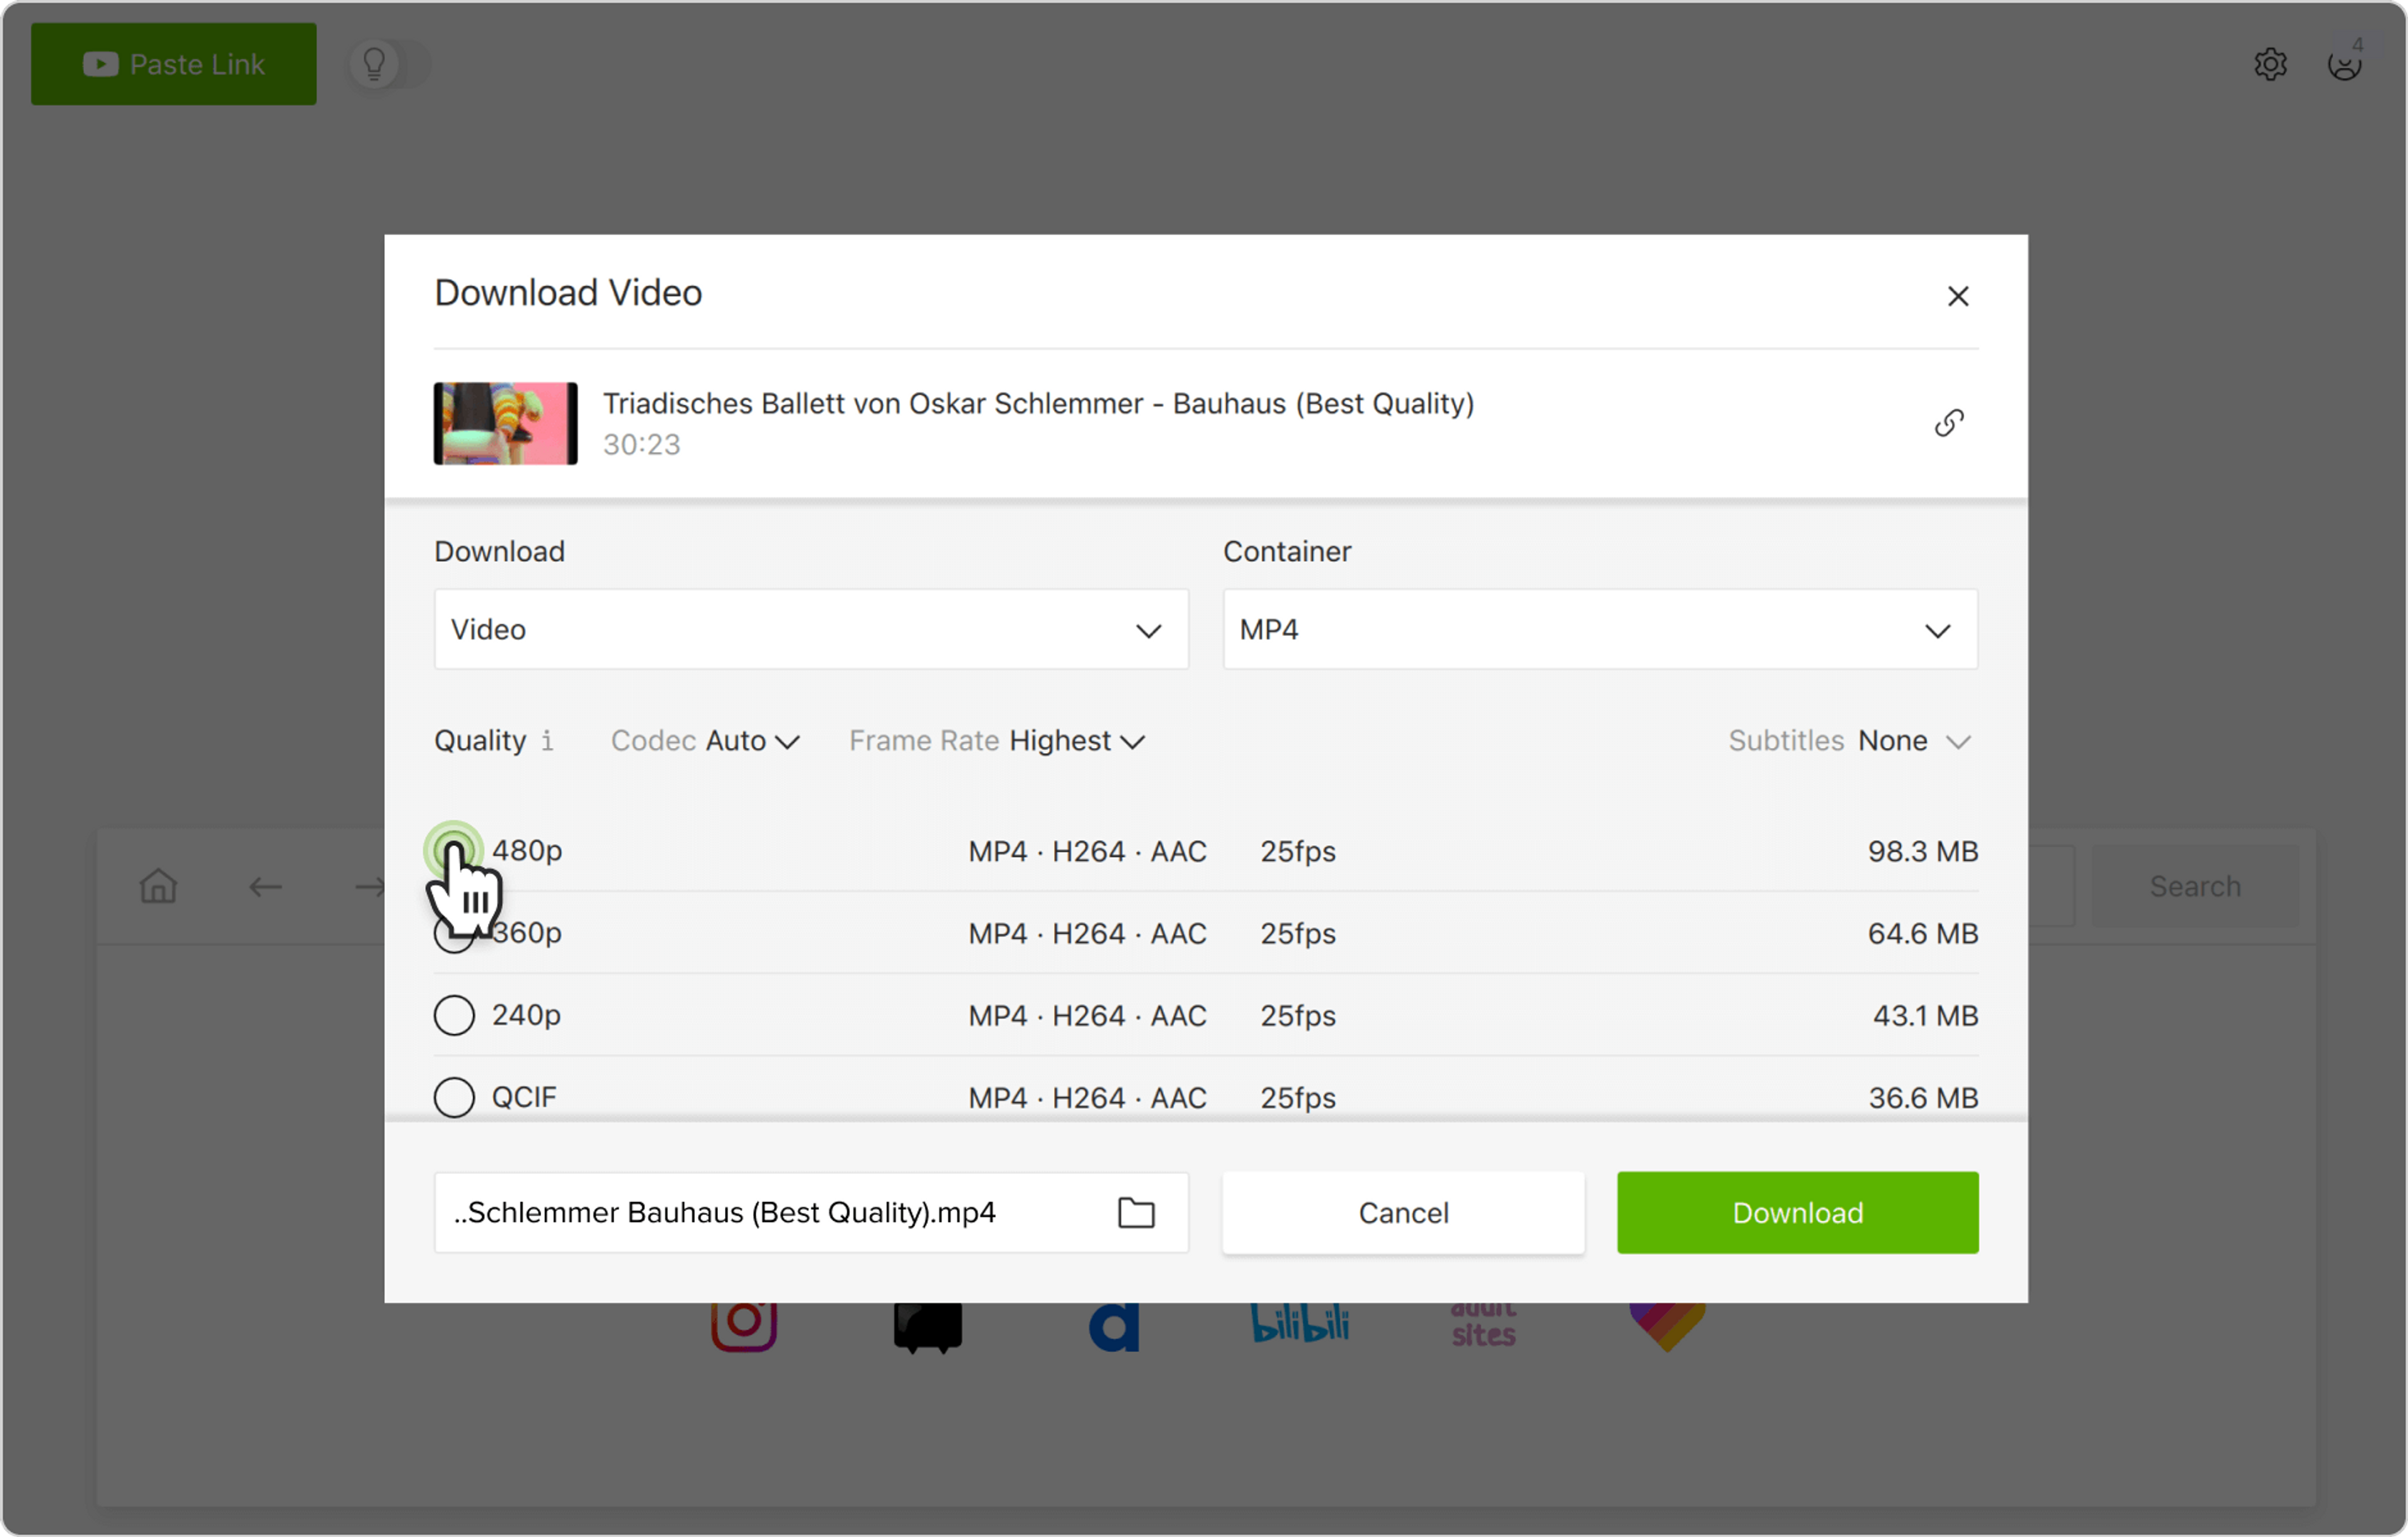The width and height of the screenshot is (2408, 1537).
Task: Click the folder icon to browse save location
Action: click(1136, 1212)
